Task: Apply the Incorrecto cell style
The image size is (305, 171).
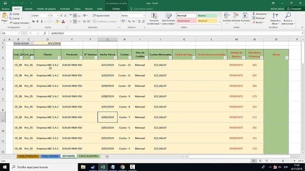Action: [x=186, y=21]
